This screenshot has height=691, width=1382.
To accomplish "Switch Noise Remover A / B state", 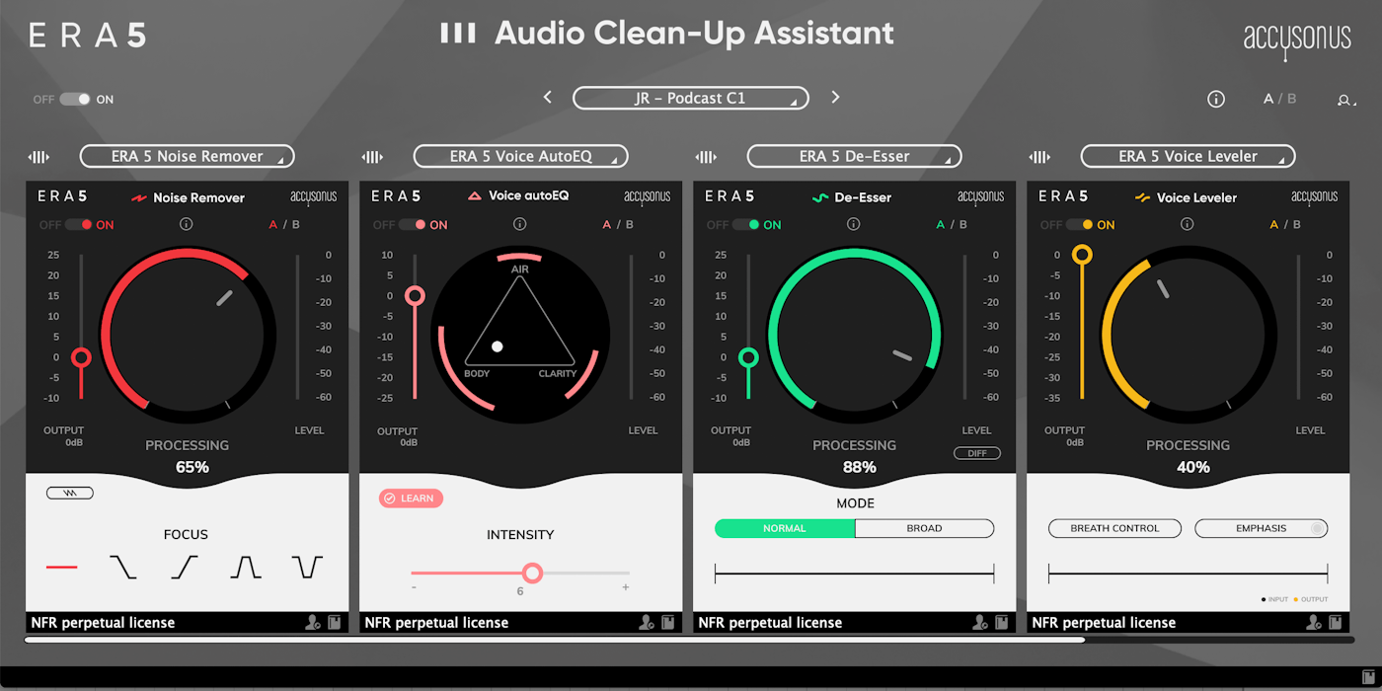I will point(285,225).
